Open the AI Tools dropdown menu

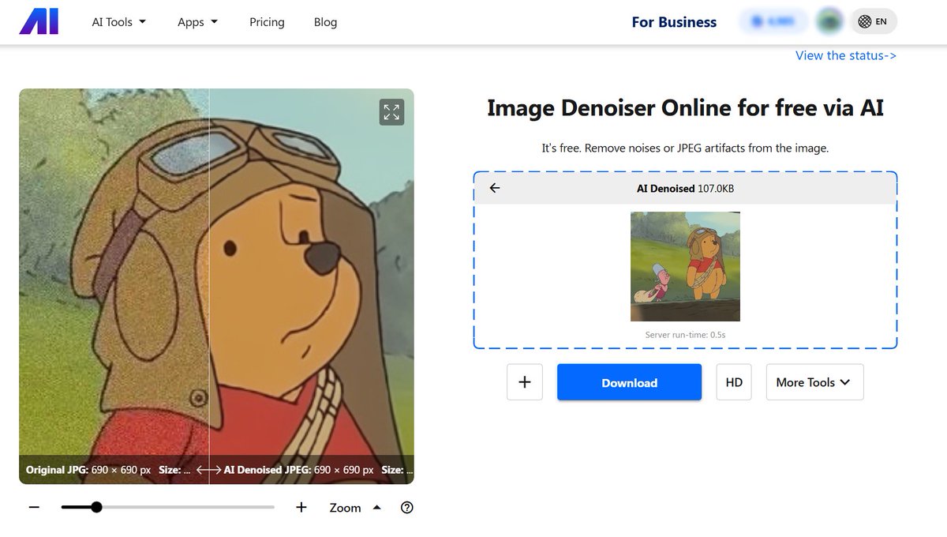click(119, 22)
